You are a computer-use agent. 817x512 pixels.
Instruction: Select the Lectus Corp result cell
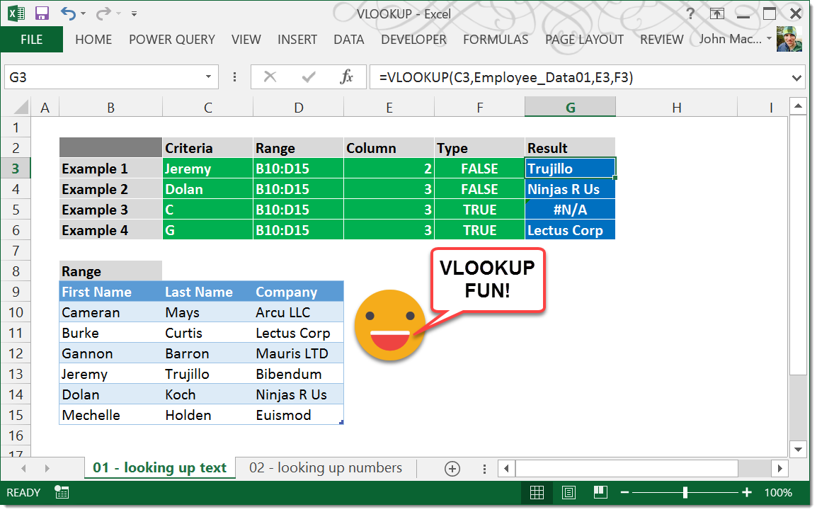[570, 230]
